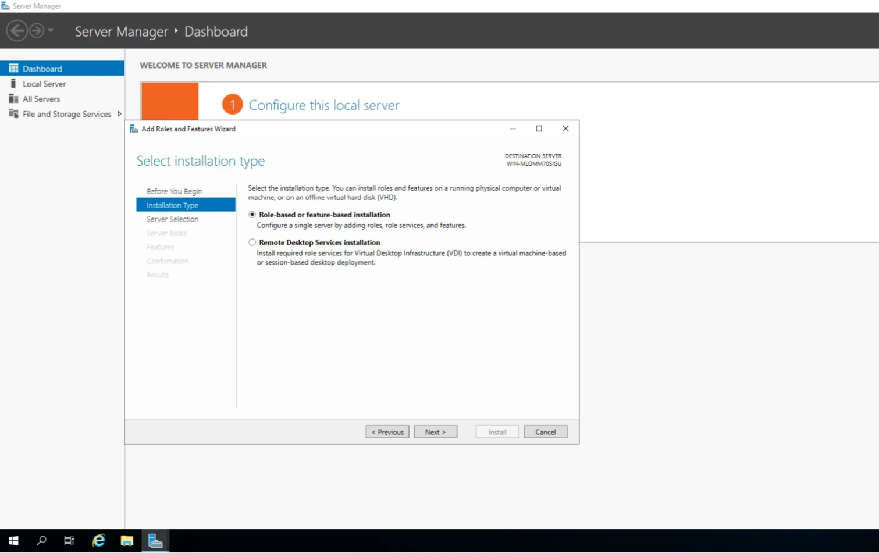Select Remote Desktop Services installation

coord(252,242)
